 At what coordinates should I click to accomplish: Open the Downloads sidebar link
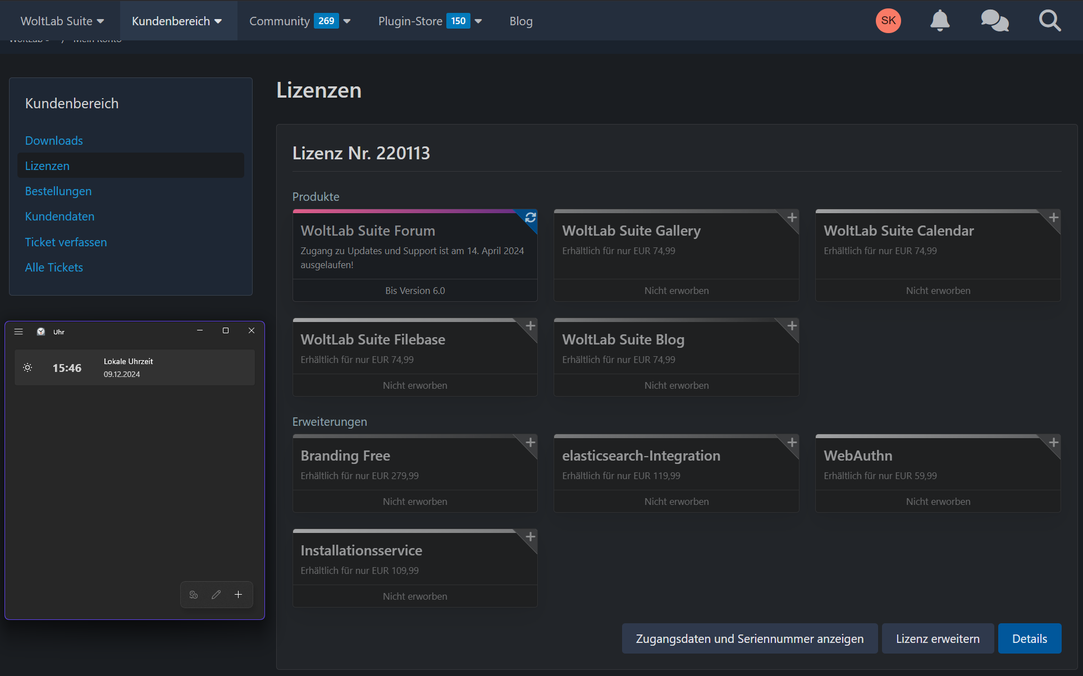click(54, 141)
